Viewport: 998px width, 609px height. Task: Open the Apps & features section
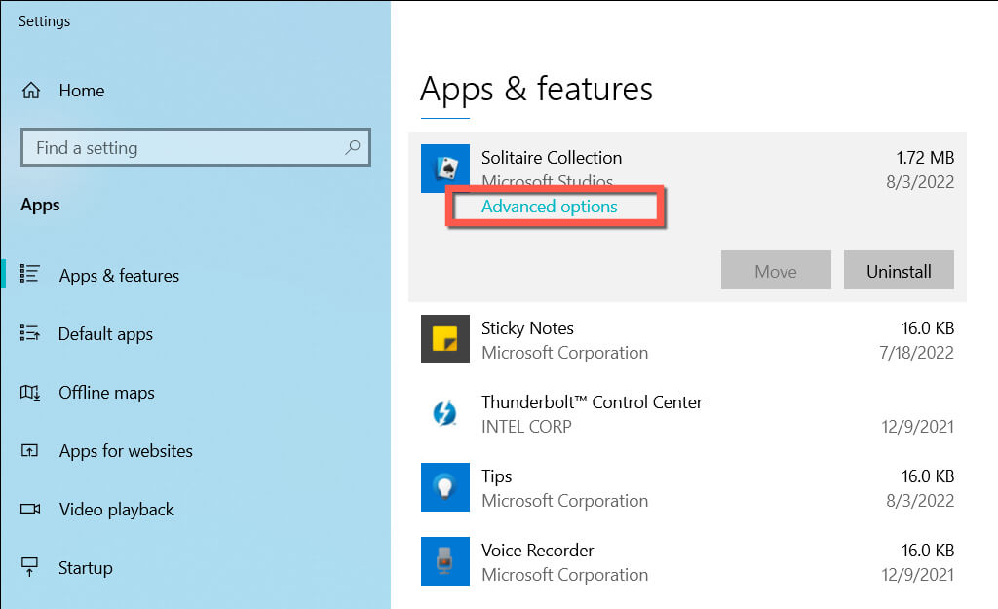point(119,276)
